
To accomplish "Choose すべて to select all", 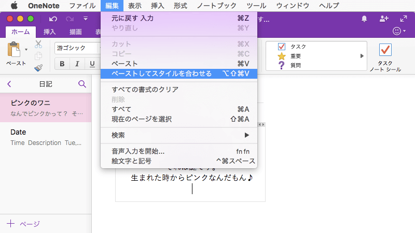I will 179,109.
